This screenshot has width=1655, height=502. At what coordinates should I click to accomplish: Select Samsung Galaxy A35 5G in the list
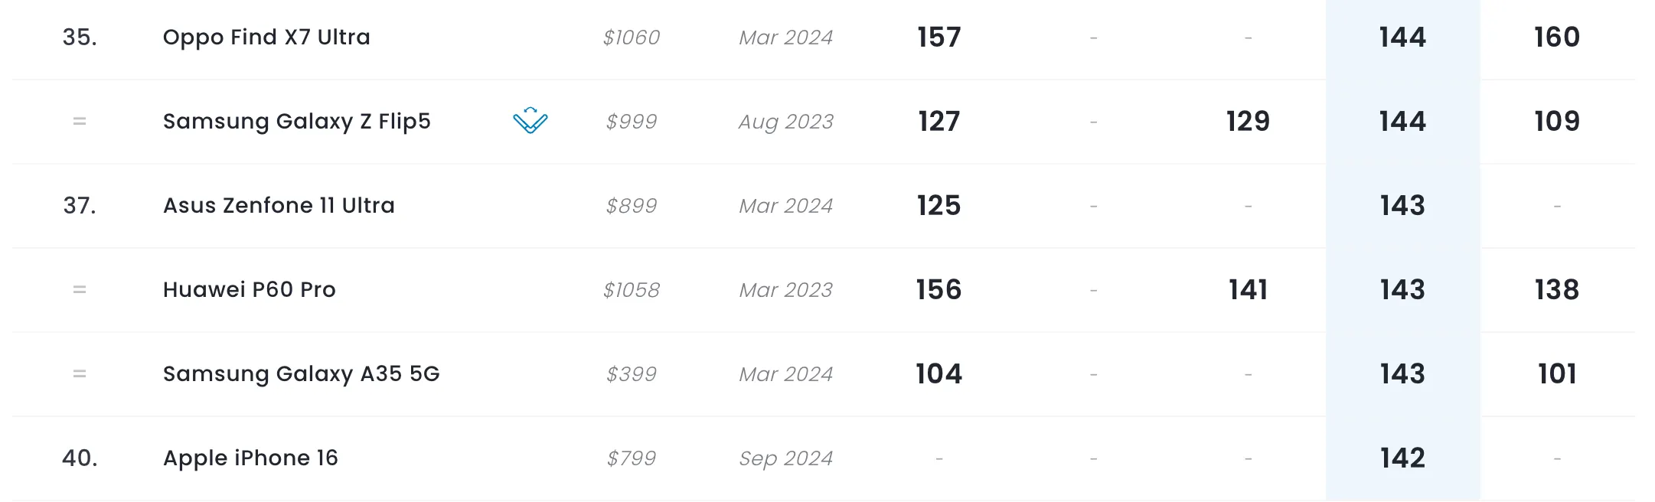[301, 374]
